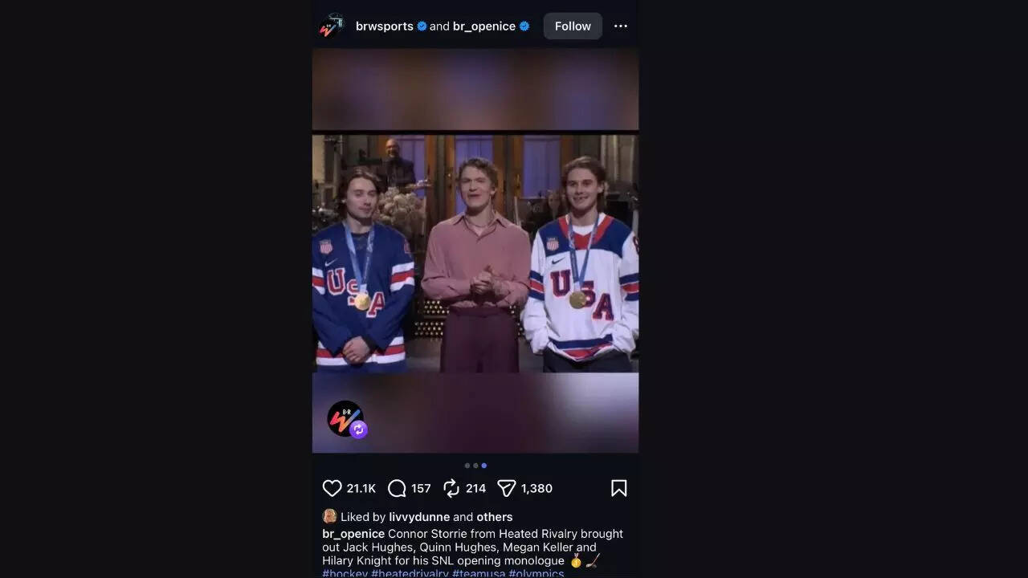Open brwsports profile picture avatar
1028x578 pixels.
[332, 26]
